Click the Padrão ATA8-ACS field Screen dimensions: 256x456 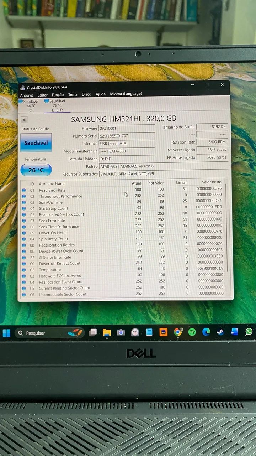pyautogui.click(x=164, y=166)
